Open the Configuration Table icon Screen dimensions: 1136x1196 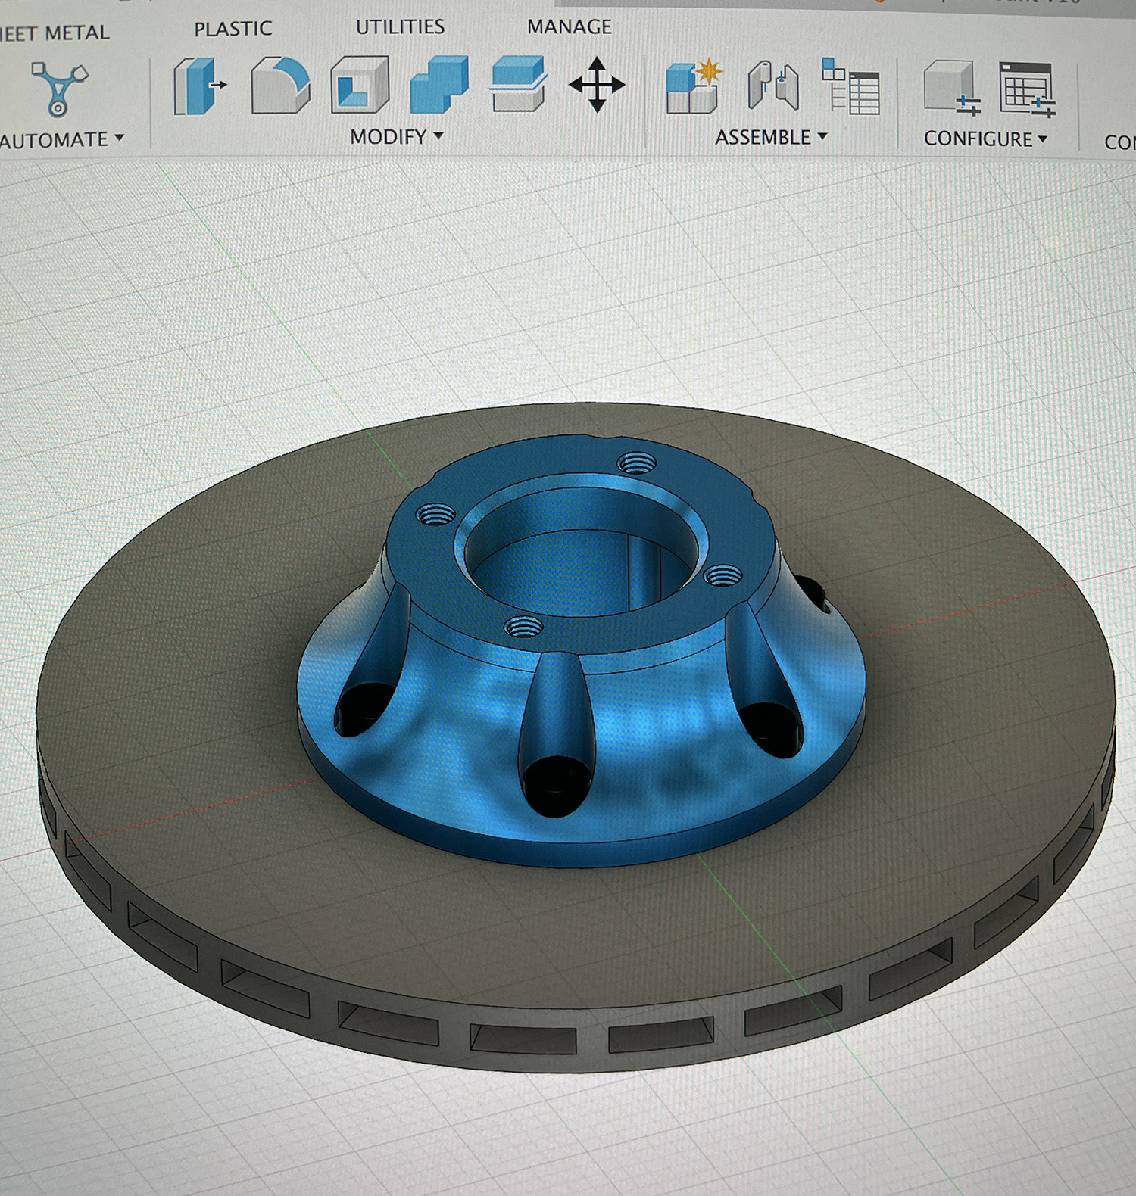(1028, 89)
